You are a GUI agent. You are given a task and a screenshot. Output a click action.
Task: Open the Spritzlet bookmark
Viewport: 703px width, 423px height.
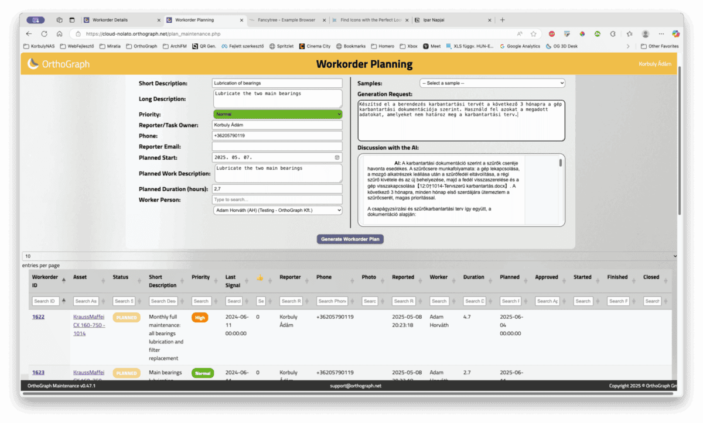[x=281, y=46]
